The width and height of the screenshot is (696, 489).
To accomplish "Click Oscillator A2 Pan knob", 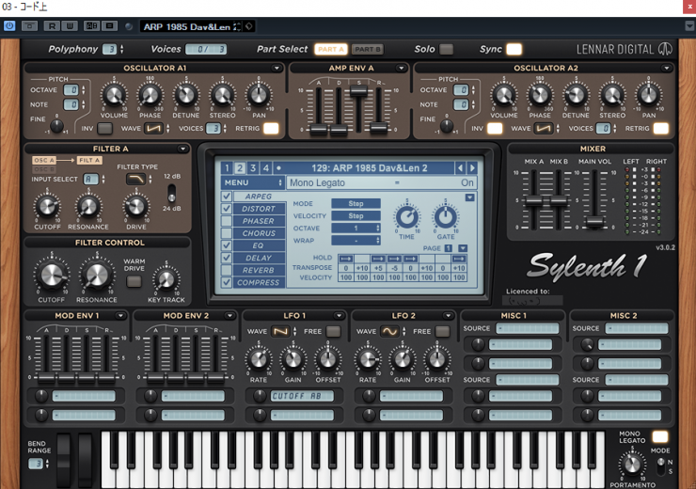I will coord(649,95).
